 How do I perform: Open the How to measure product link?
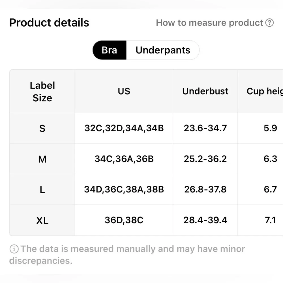point(209,23)
